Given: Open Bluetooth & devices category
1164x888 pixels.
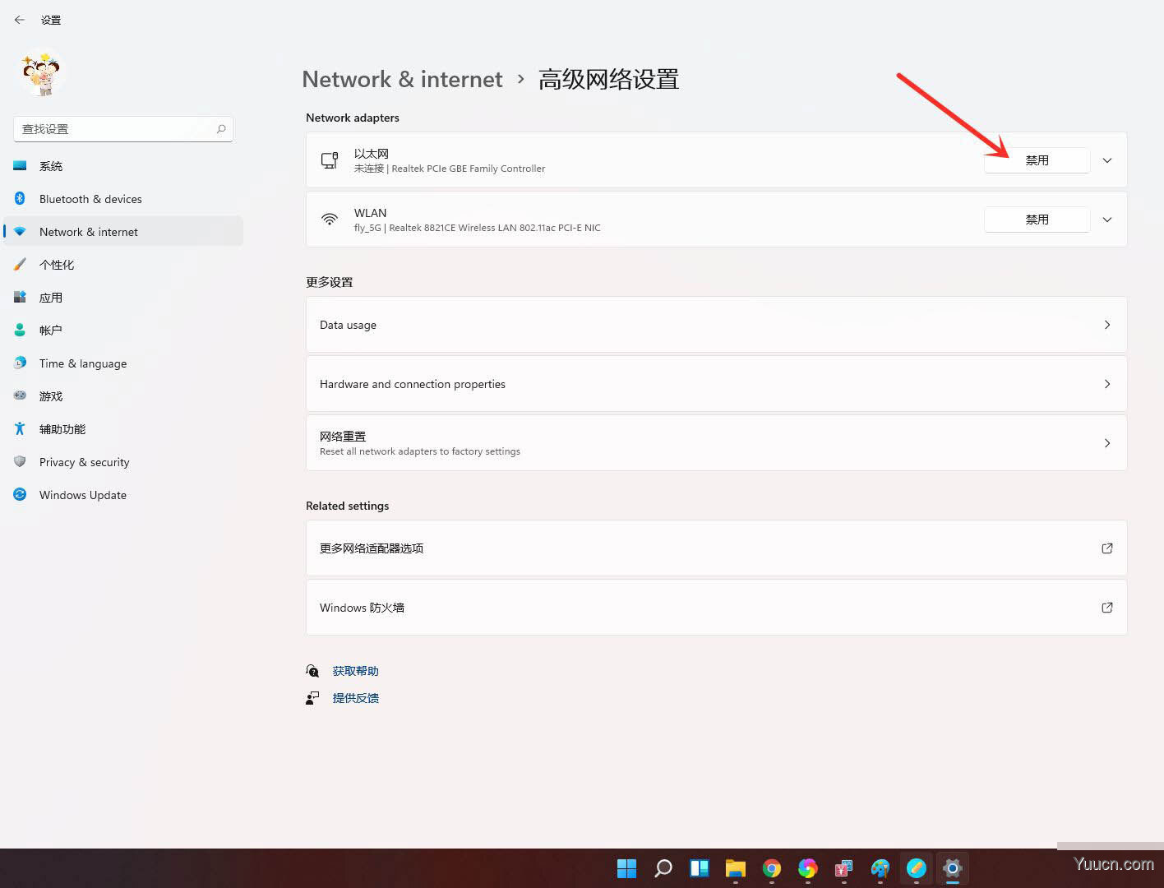Looking at the screenshot, I should [x=123, y=199].
